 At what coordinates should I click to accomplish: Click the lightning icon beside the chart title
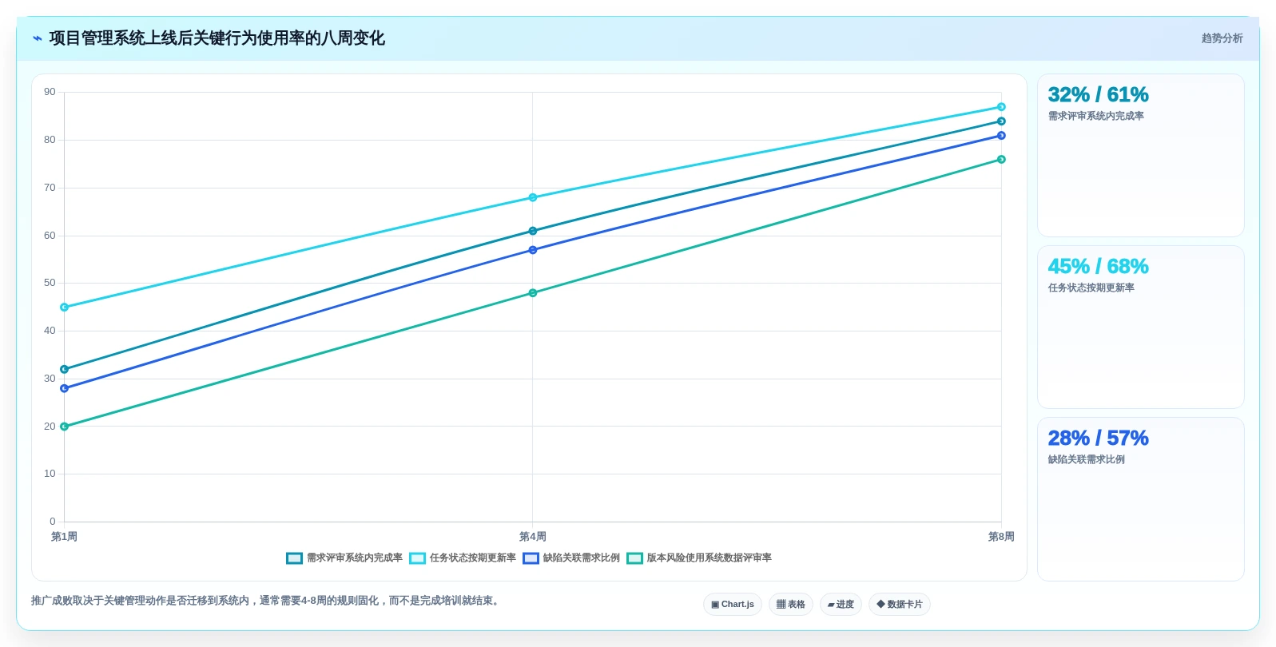click(38, 38)
